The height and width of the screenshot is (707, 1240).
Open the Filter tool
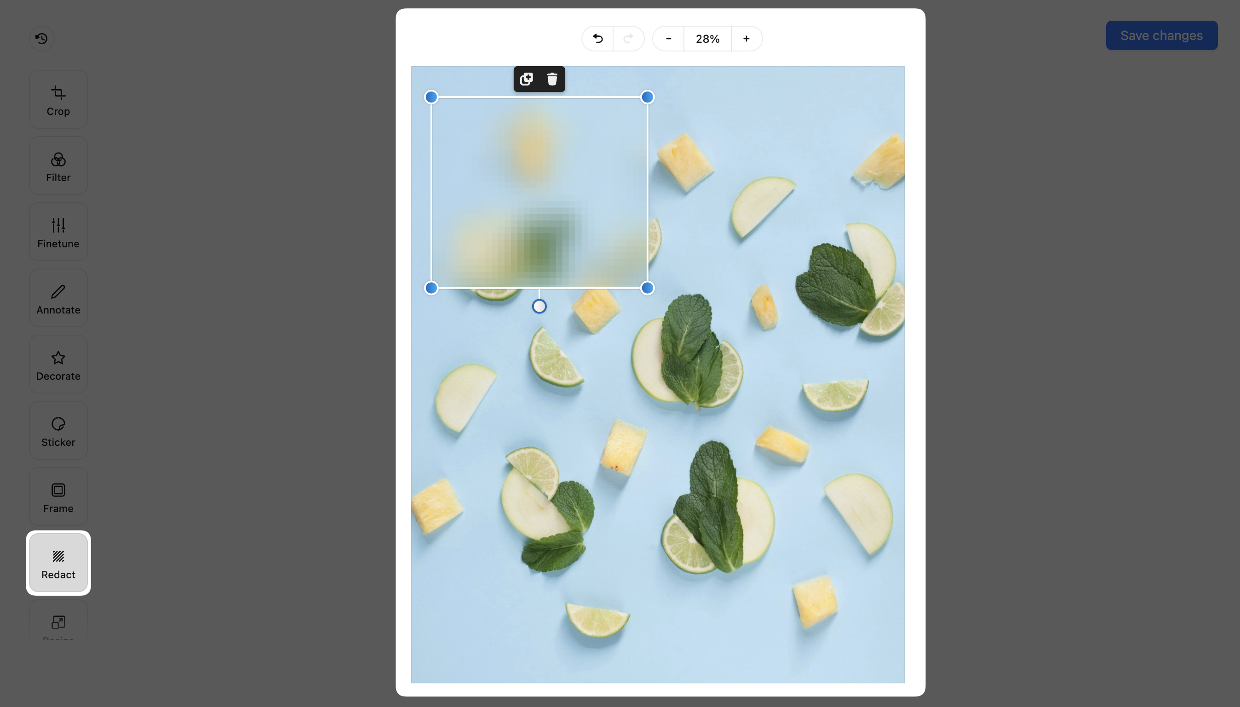(x=58, y=165)
